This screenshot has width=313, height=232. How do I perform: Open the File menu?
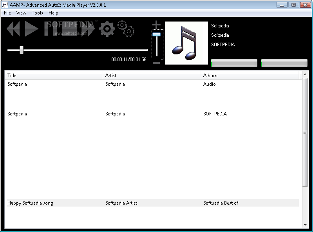pyautogui.click(x=7, y=13)
